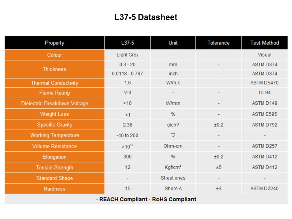
Task: Click the 'ASTM D257' test method
Action: click(x=265, y=146)
